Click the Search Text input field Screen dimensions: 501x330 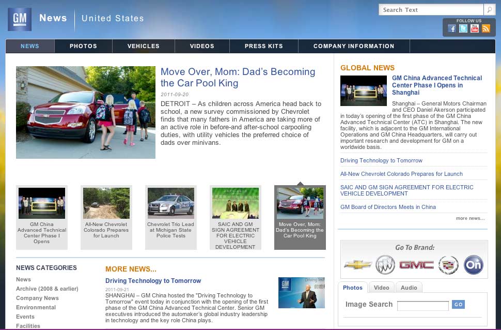tap(431, 10)
